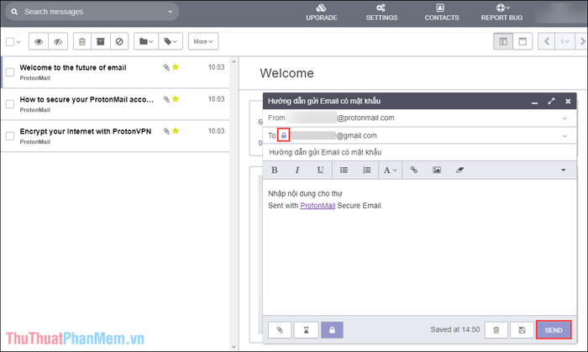588x352 pixels.
Task: Set encryption password with lock button
Action: coord(332,330)
